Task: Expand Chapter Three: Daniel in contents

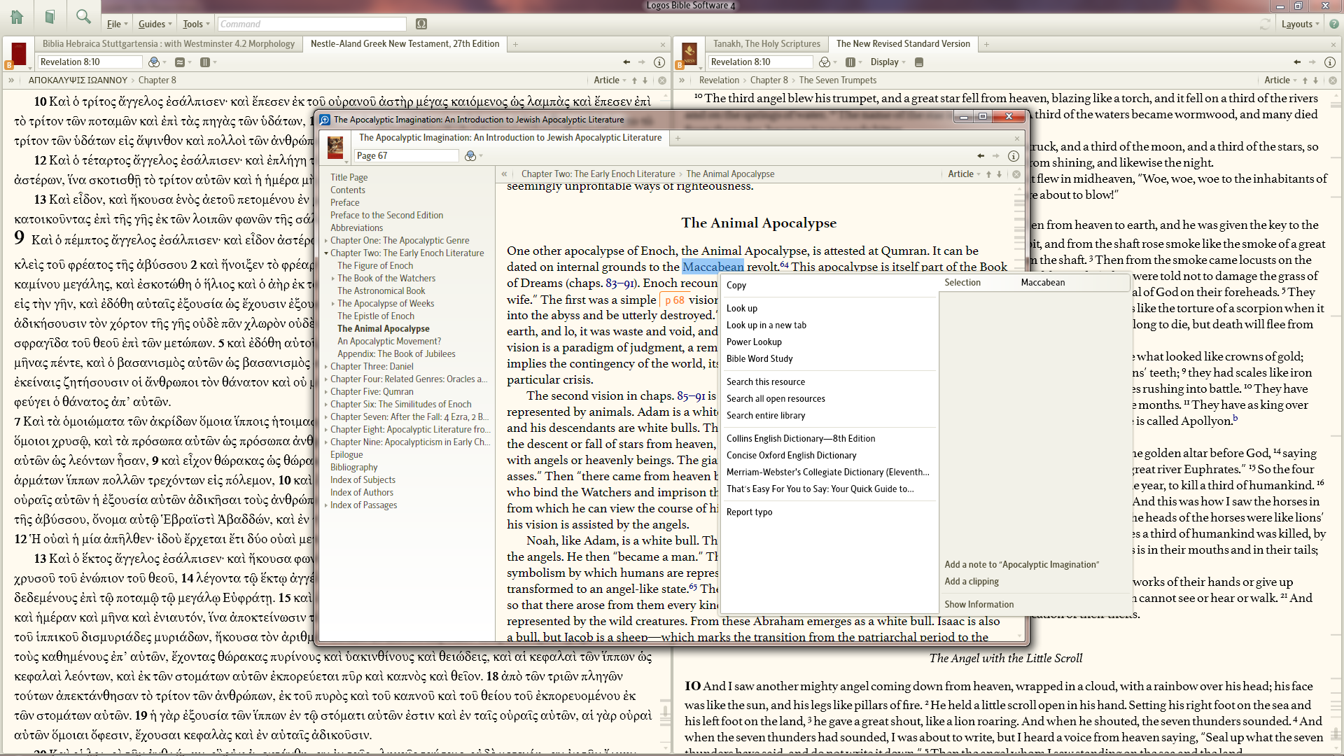Action: click(326, 367)
